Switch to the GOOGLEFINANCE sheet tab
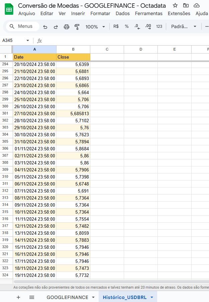The height and width of the screenshot is (302, 209). pyautogui.click(x=67, y=297)
